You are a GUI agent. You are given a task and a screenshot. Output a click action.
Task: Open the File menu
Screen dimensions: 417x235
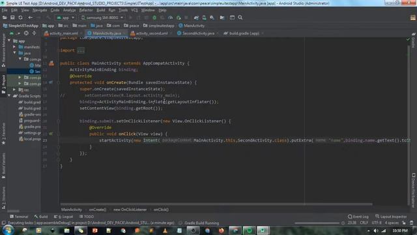click(5, 10)
